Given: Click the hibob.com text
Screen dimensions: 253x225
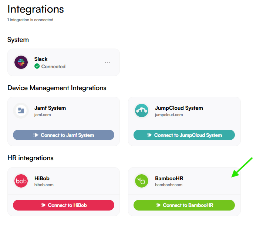Looking at the screenshot, I should pos(44,185).
